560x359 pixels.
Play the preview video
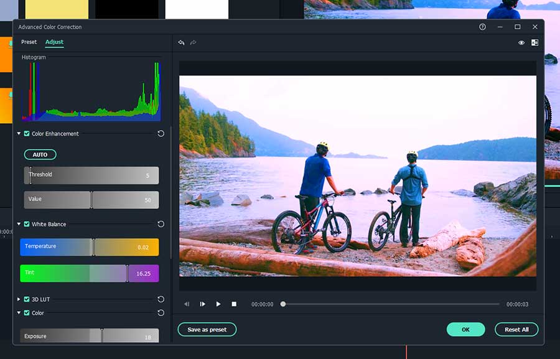coord(218,304)
